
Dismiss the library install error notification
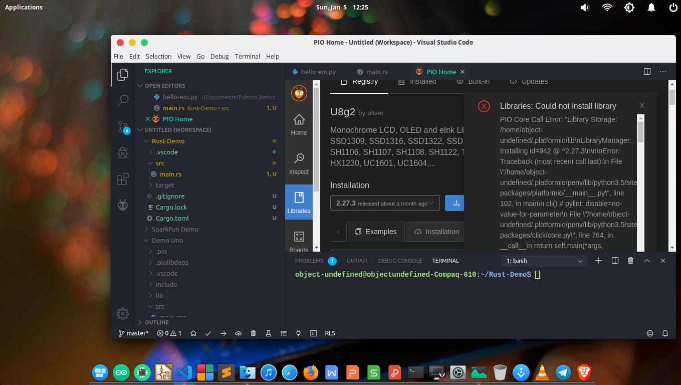642,105
